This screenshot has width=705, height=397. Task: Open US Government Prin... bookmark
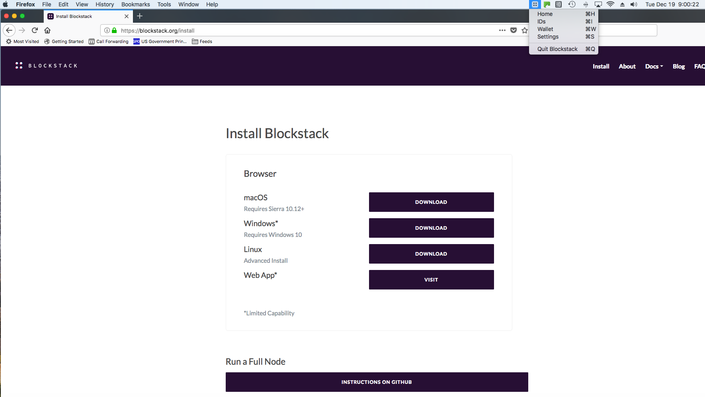[160, 41]
